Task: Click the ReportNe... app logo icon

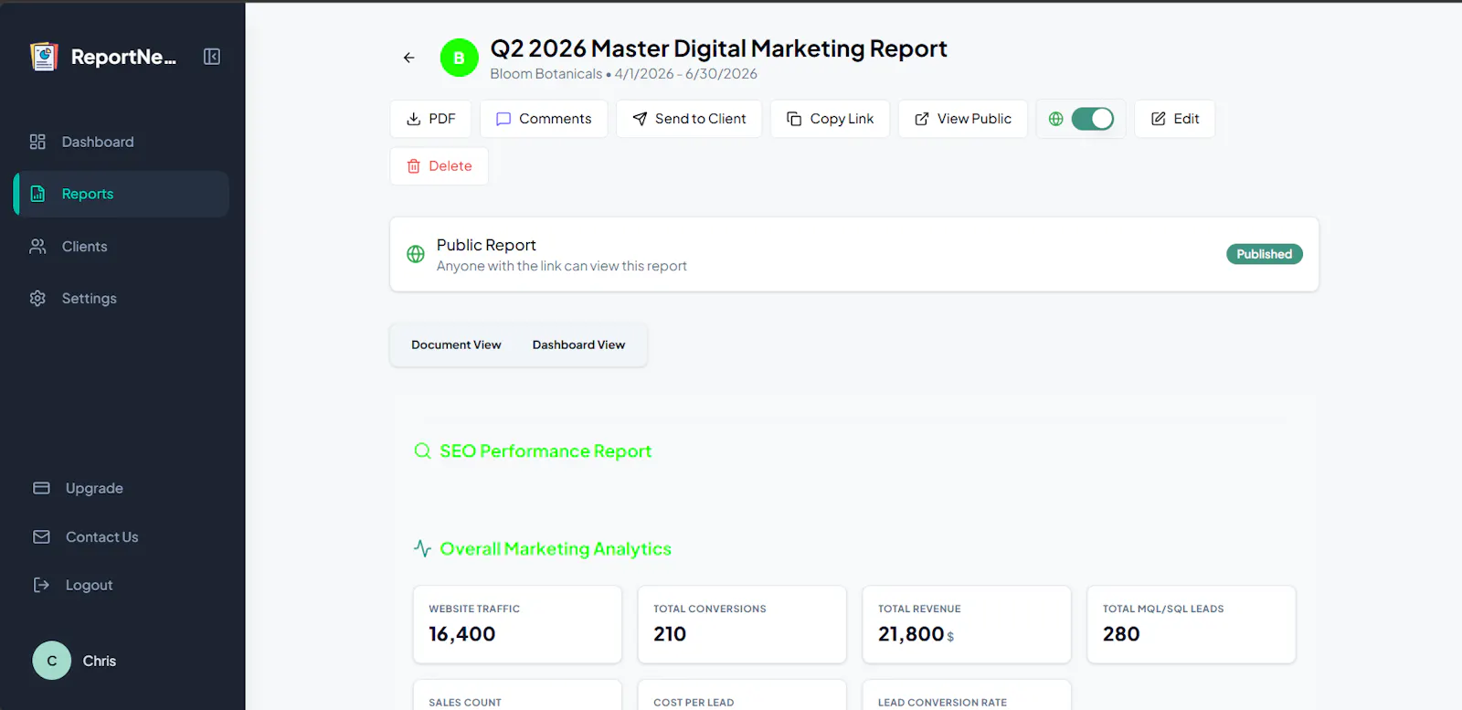Action: click(44, 57)
